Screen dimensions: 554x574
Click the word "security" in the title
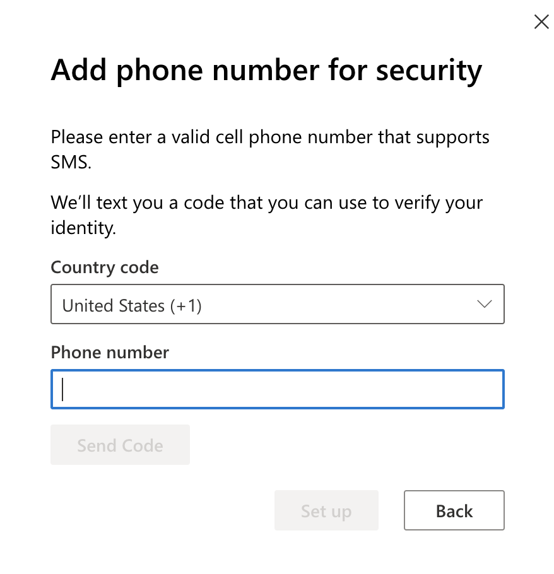(429, 71)
